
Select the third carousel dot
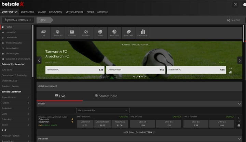pos(139,77)
